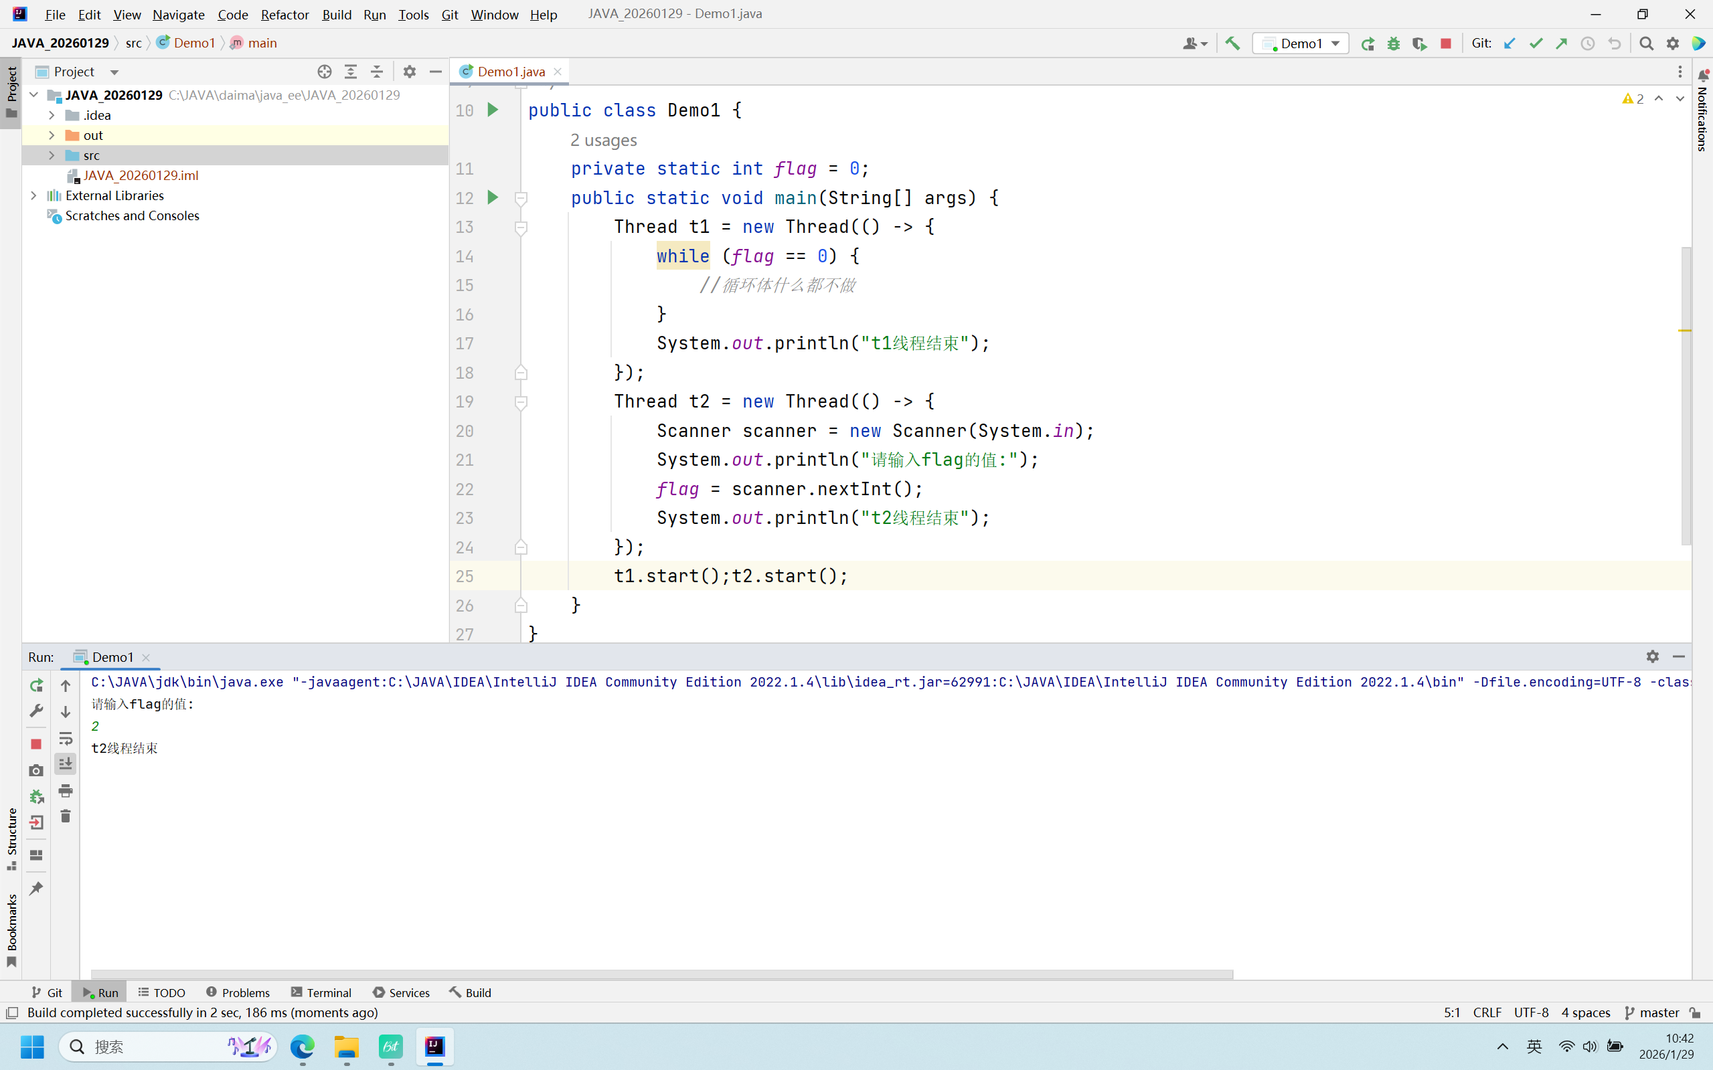Open Search Everywhere magnifier icon

1647,43
